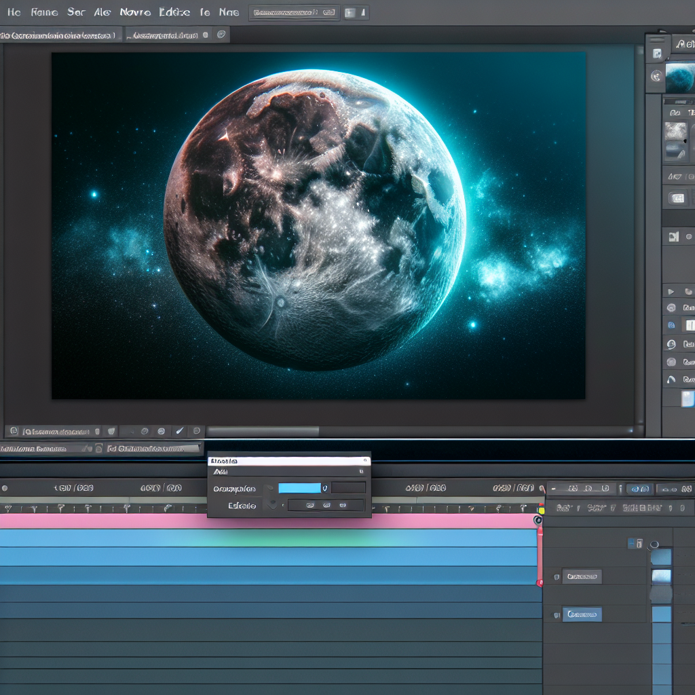Image resolution: width=695 pixels, height=695 pixels.
Task: Click the round icon right of the second tab
Action: (221, 35)
